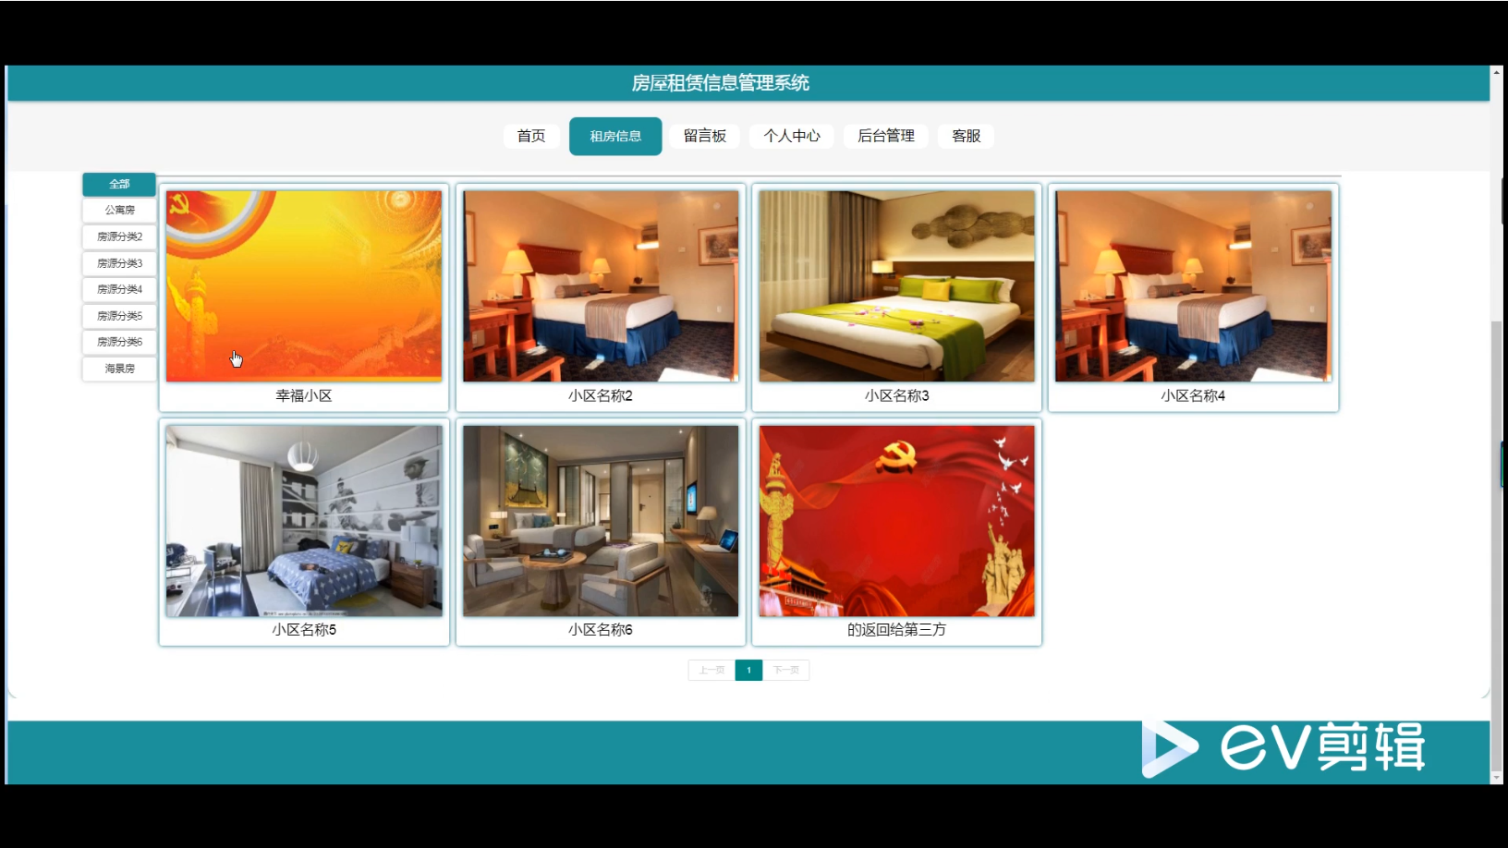Screen dimensions: 1508x848
Task: Open the 幸福小区 listing image
Action: pos(304,286)
